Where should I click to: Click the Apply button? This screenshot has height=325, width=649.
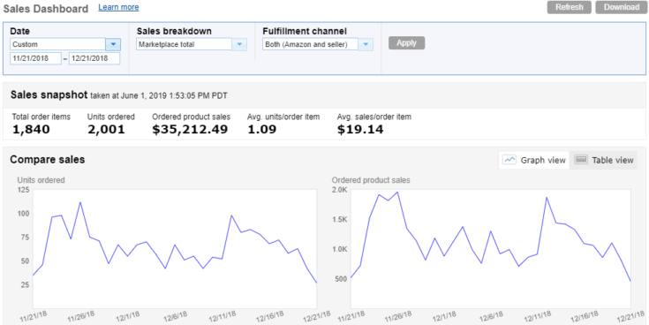406,43
